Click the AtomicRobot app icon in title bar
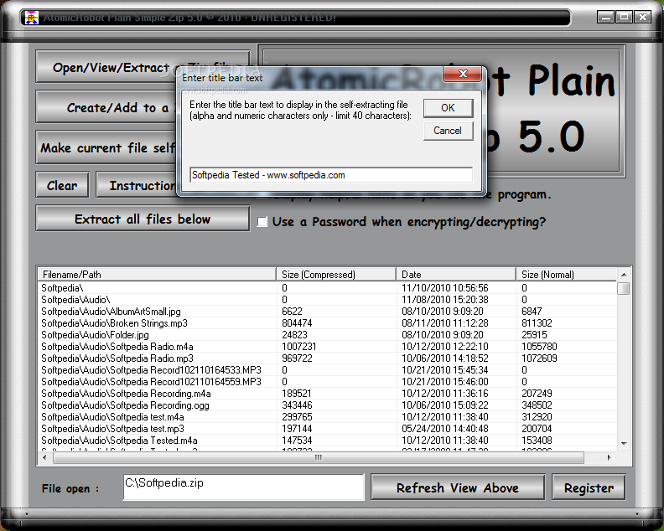 pyautogui.click(x=31, y=18)
